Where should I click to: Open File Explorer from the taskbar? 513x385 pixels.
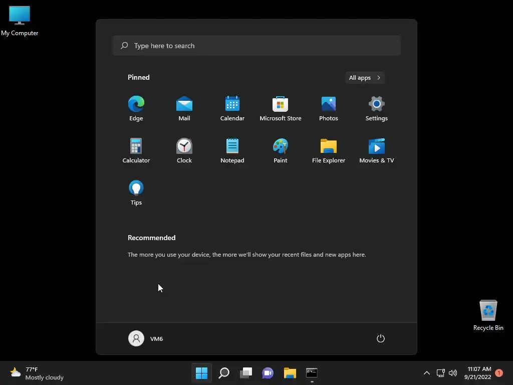tap(290, 373)
